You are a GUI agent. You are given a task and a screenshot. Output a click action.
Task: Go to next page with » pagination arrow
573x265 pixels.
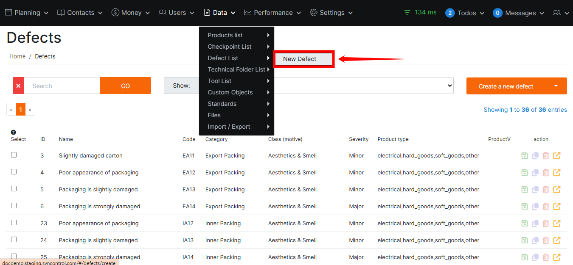30,110
